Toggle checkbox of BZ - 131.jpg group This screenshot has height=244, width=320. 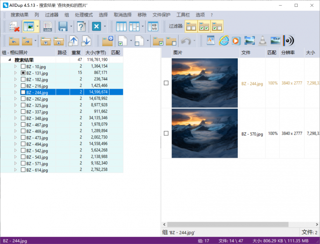pos(23,73)
